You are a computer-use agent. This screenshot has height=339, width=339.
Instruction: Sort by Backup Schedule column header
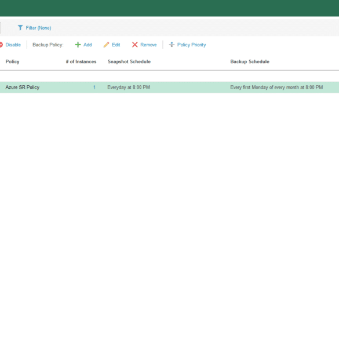[x=250, y=61]
